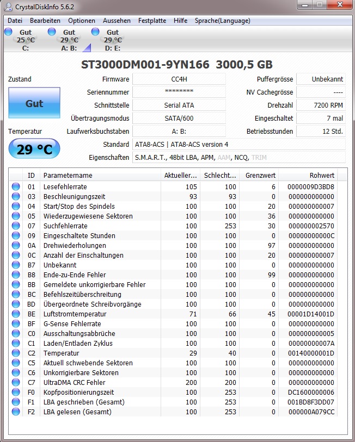Click the Eingeschaltet value 7 mal
The image size is (355, 442).
pyautogui.click(x=321, y=118)
